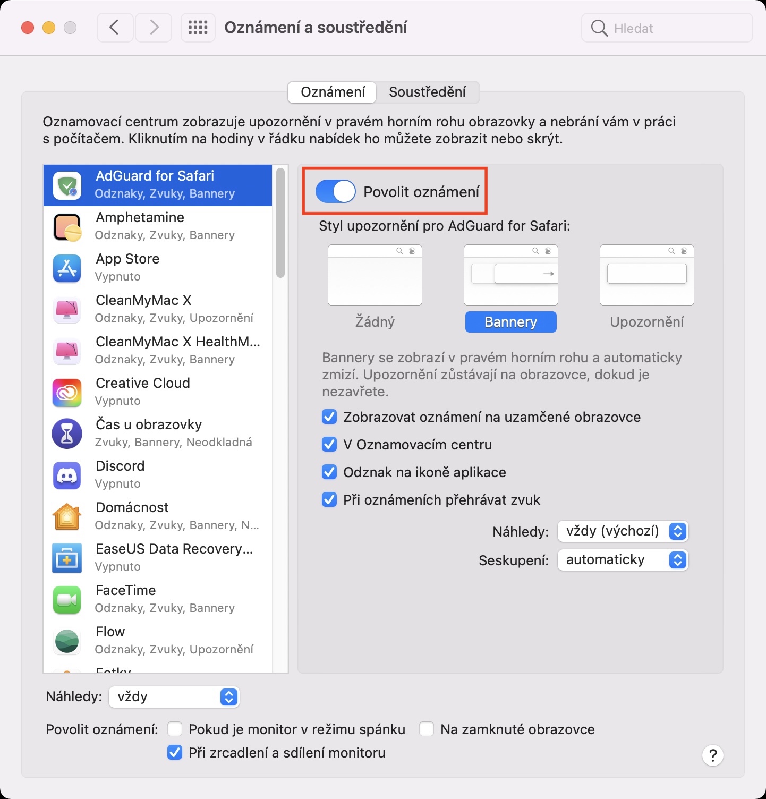The height and width of the screenshot is (799, 766).
Task: Click the FaceTime camera icon
Action: click(x=67, y=600)
